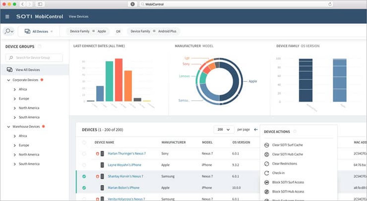Open Layne Woyahn's iPhone link

125,165
